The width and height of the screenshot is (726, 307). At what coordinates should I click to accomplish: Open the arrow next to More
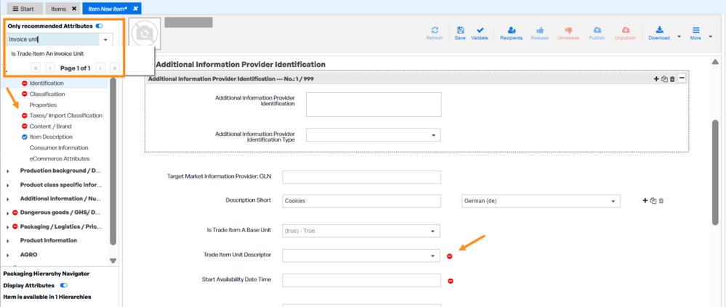710,36
